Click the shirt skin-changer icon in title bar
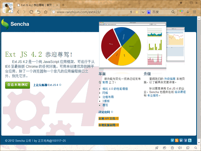Viewport: 201px width, 151px height. pos(181,3)
